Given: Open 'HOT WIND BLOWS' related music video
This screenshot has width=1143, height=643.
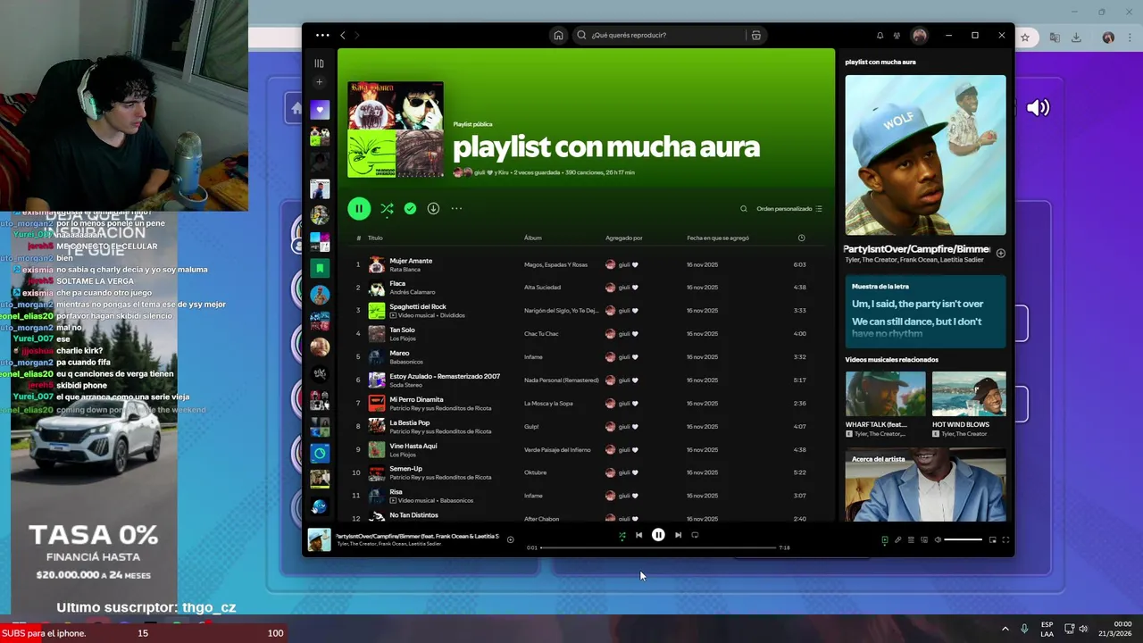Looking at the screenshot, I should [x=969, y=405].
